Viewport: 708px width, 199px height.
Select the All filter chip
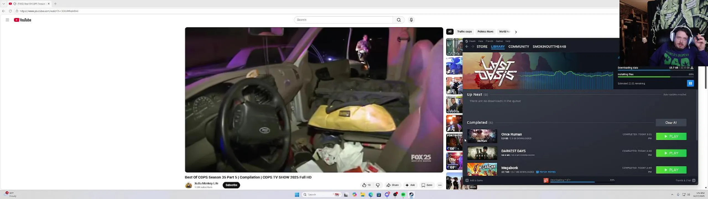tap(450, 32)
